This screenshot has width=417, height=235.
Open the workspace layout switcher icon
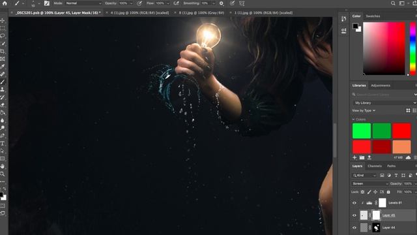(x=402, y=3)
